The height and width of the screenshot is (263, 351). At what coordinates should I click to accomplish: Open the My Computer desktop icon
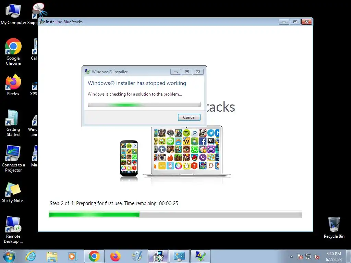tap(13, 14)
